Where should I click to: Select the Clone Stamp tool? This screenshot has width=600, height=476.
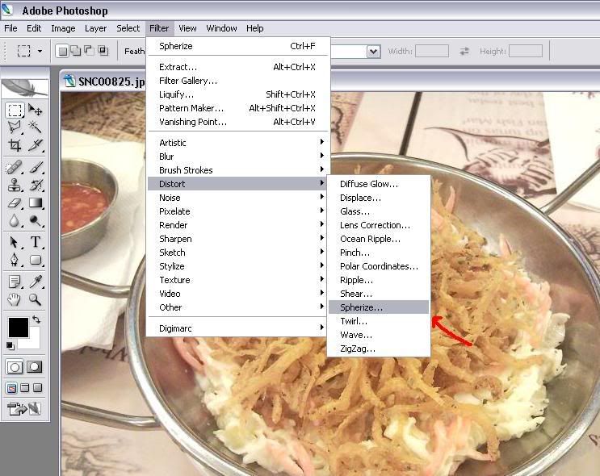pyautogui.click(x=15, y=186)
